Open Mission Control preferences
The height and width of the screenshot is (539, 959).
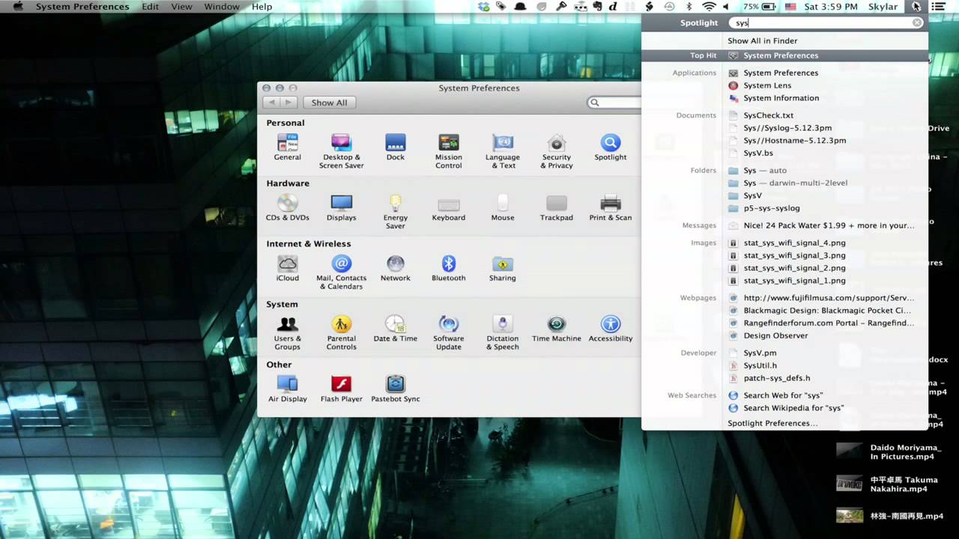coord(448,142)
